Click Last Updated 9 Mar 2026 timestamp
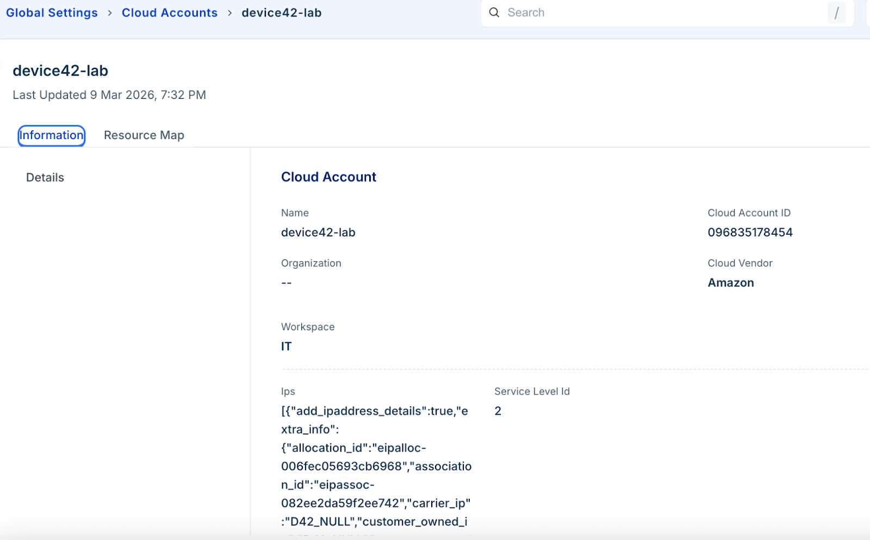This screenshot has width=870, height=540. [x=109, y=95]
